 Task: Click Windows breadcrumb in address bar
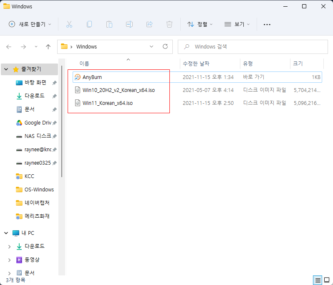click(x=86, y=46)
